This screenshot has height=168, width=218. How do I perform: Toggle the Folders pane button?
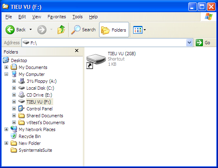pos(114,30)
